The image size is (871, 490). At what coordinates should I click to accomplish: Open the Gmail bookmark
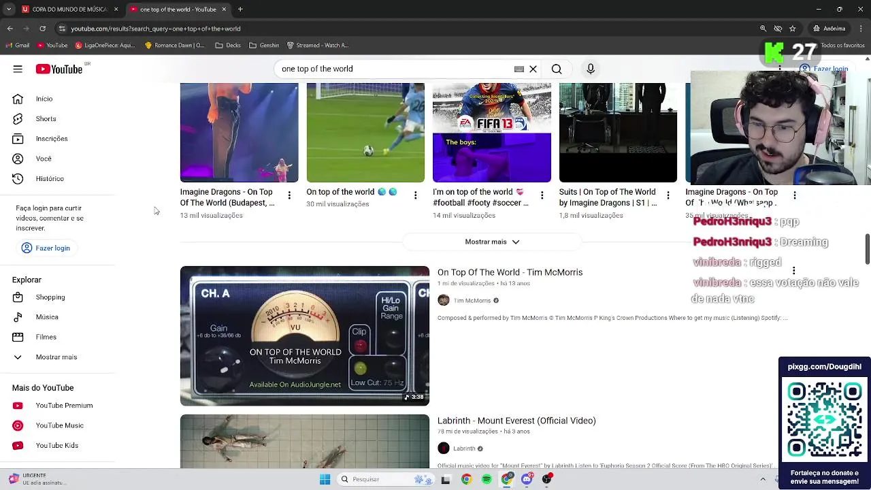17,46
